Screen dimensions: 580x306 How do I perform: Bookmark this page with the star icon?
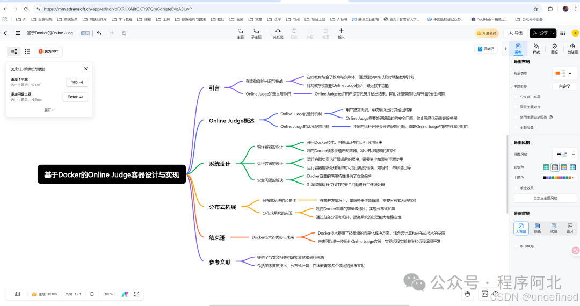coord(536,9)
